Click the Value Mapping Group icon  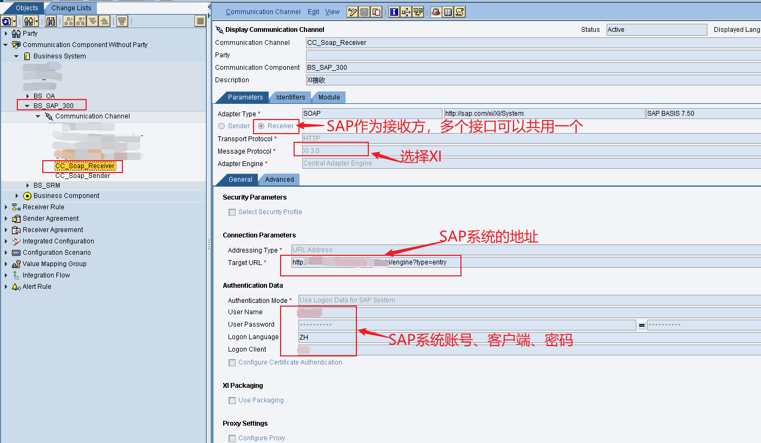[x=16, y=264]
